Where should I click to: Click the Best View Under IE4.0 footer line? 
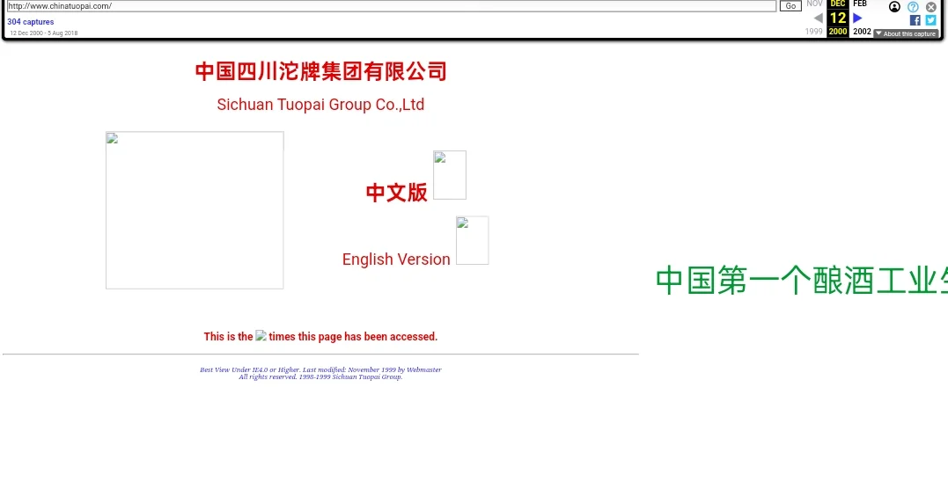320,369
